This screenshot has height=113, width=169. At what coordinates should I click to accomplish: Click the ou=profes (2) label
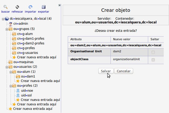click(27, 86)
